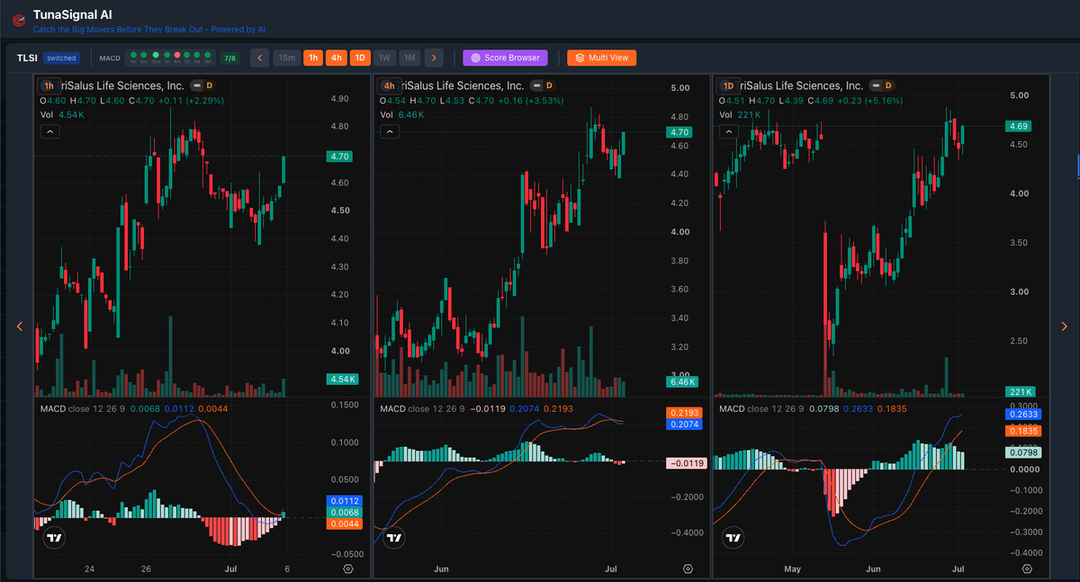
Task: Click the next timeframe arrow in toolbar
Action: [434, 58]
